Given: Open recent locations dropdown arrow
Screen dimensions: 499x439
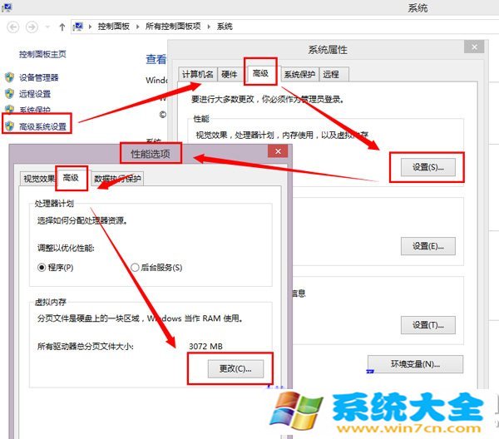Looking at the screenshot, I should 47,27.
